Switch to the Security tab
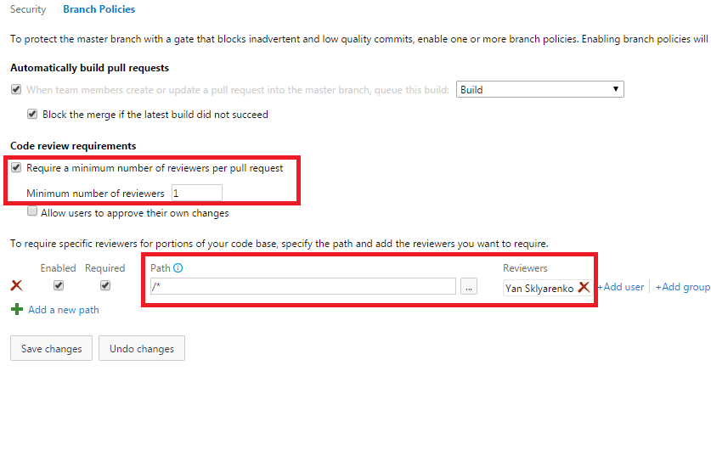 (x=28, y=9)
